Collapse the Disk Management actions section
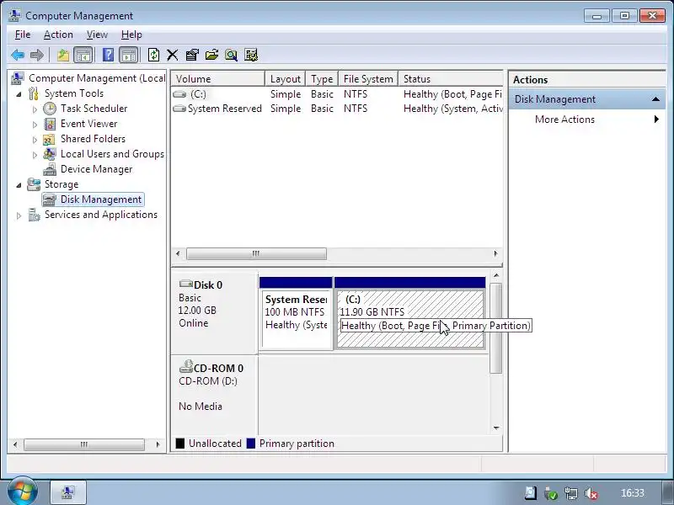Image resolution: width=674 pixels, height=505 pixels. 655,99
